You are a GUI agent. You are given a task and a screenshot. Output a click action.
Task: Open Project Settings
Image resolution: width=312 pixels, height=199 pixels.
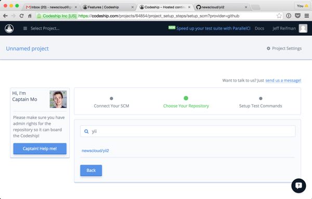click(284, 48)
